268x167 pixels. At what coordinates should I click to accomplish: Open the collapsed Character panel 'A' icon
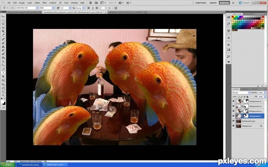click(x=229, y=38)
